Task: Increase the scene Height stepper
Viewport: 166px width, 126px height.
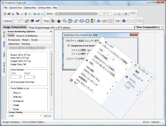Action: (x=34, y=76)
